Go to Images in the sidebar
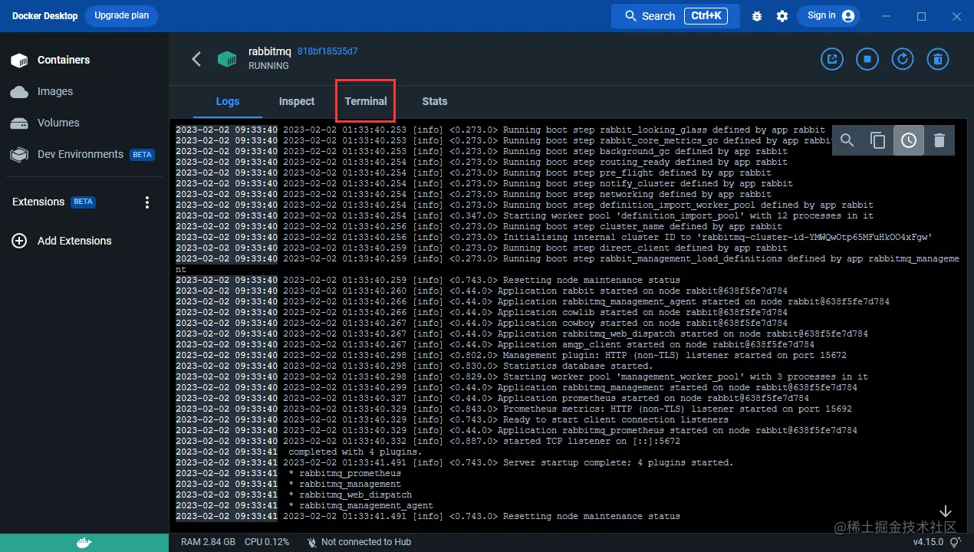This screenshot has width=974, height=552. 42,91
